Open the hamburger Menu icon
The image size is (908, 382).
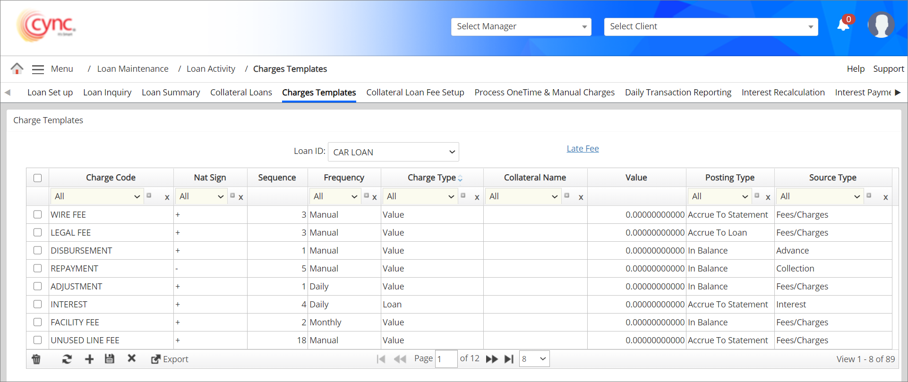pos(38,69)
